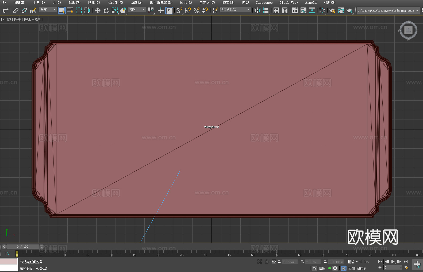Click viewport 粘土 + 边面 label
Screen dimensions: 423x272
33,19
